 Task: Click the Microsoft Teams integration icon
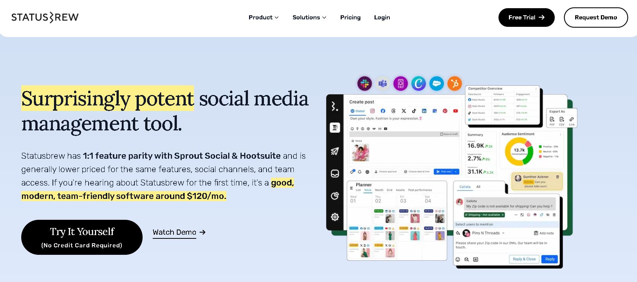coord(382,83)
